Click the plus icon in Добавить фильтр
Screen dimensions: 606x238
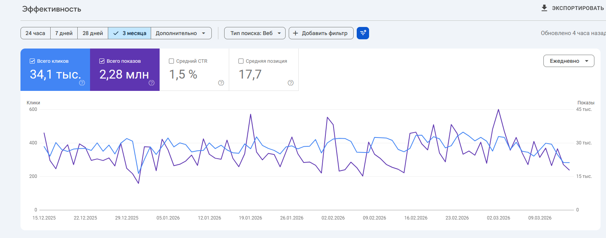[x=295, y=33]
